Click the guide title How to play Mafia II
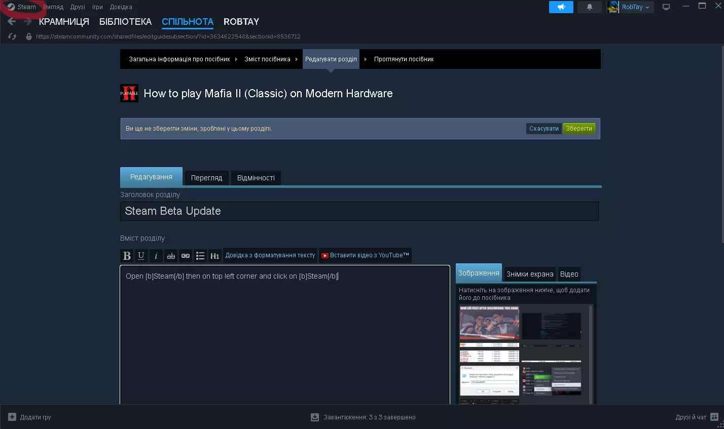Screen dimensions: 724x429 pos(268,93)
